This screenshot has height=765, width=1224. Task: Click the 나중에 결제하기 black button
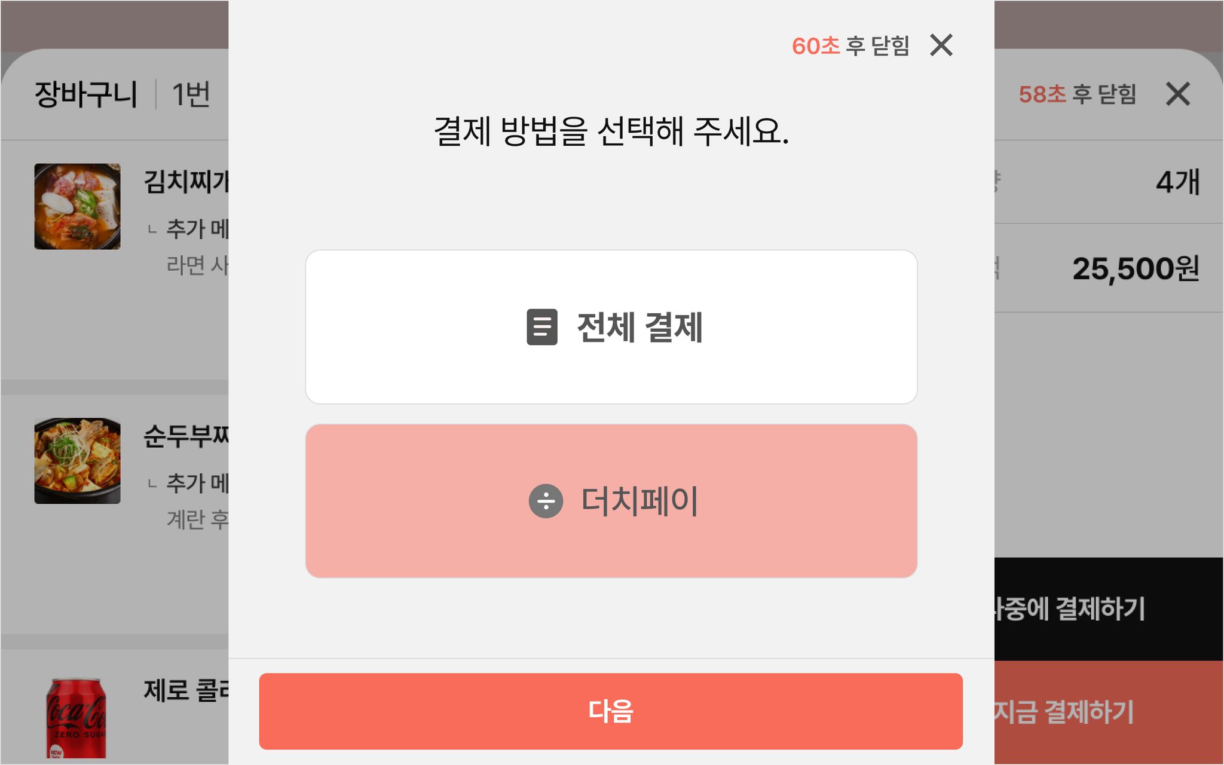click(x=1109, y=609)
